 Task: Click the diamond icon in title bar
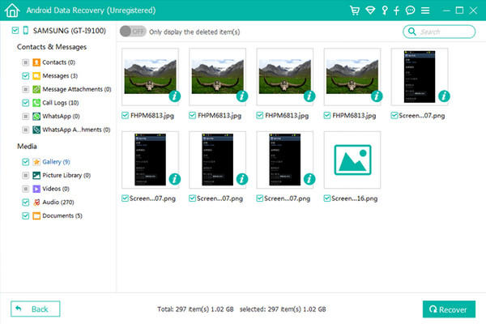tap(369, 11)
